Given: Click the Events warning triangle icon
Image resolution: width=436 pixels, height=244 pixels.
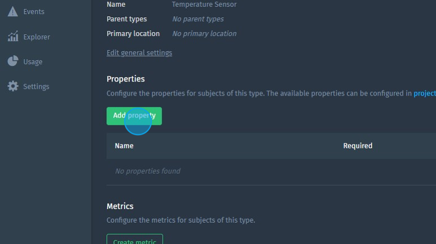Looking at the screenshot, I should tap(12, 12).
